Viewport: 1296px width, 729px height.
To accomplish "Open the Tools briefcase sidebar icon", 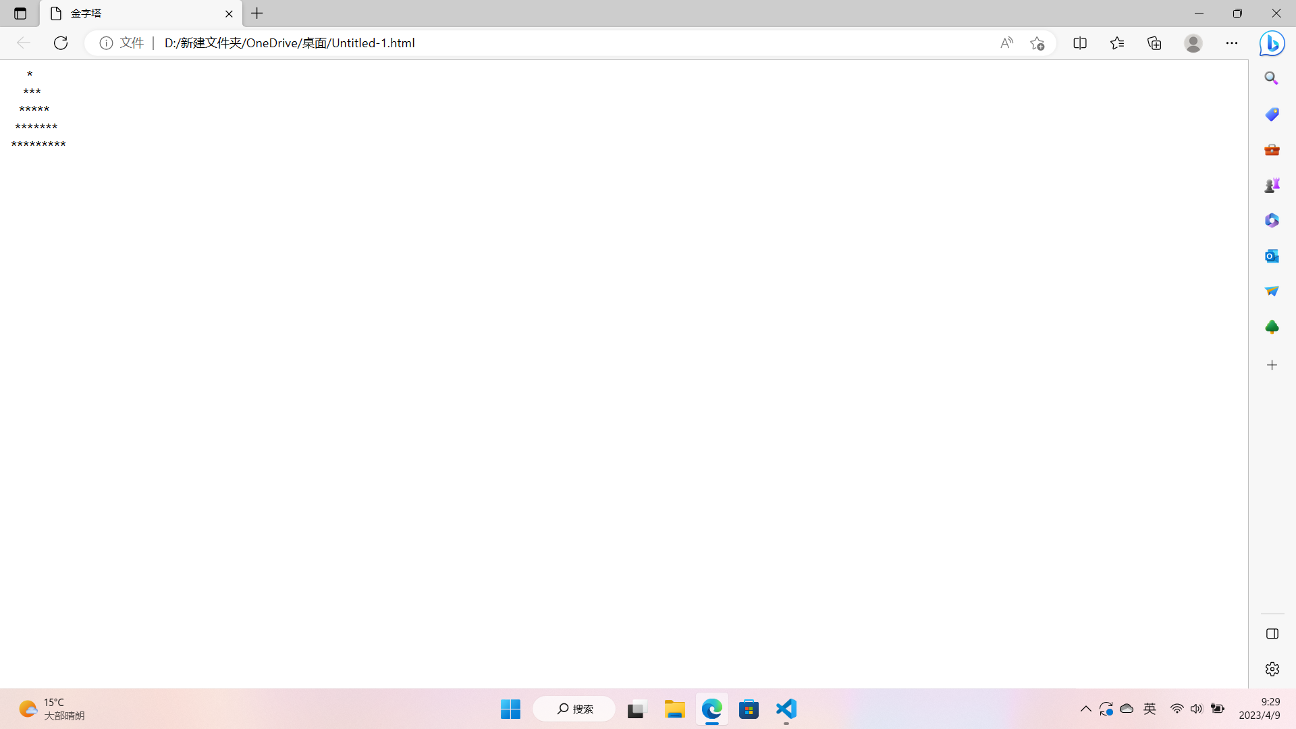I will (1272, 149).
